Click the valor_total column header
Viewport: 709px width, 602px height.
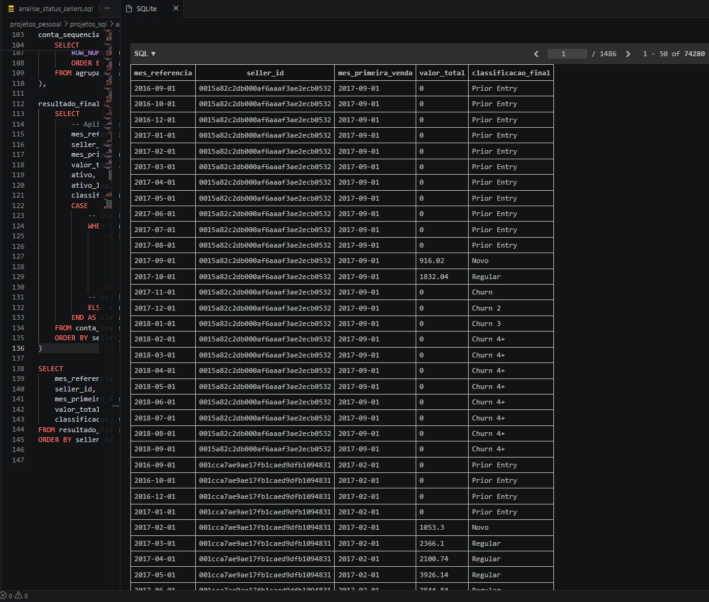point(442,73)
